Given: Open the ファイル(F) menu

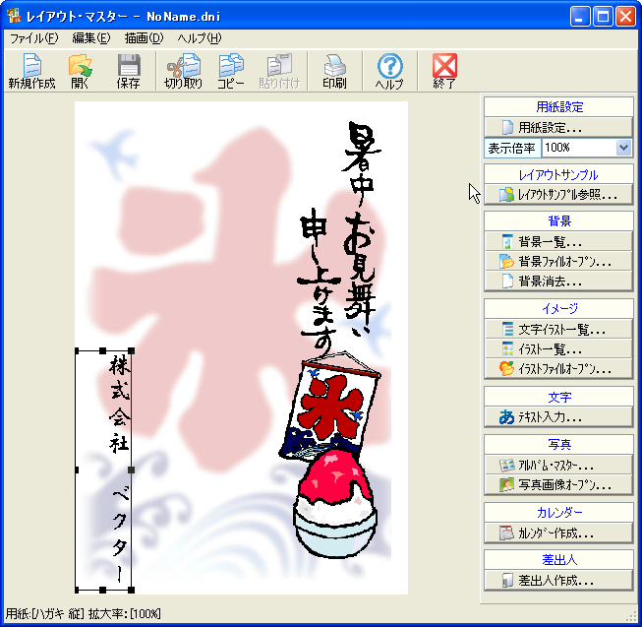Looking at the screenshot, I should click(x=34, y=38).
